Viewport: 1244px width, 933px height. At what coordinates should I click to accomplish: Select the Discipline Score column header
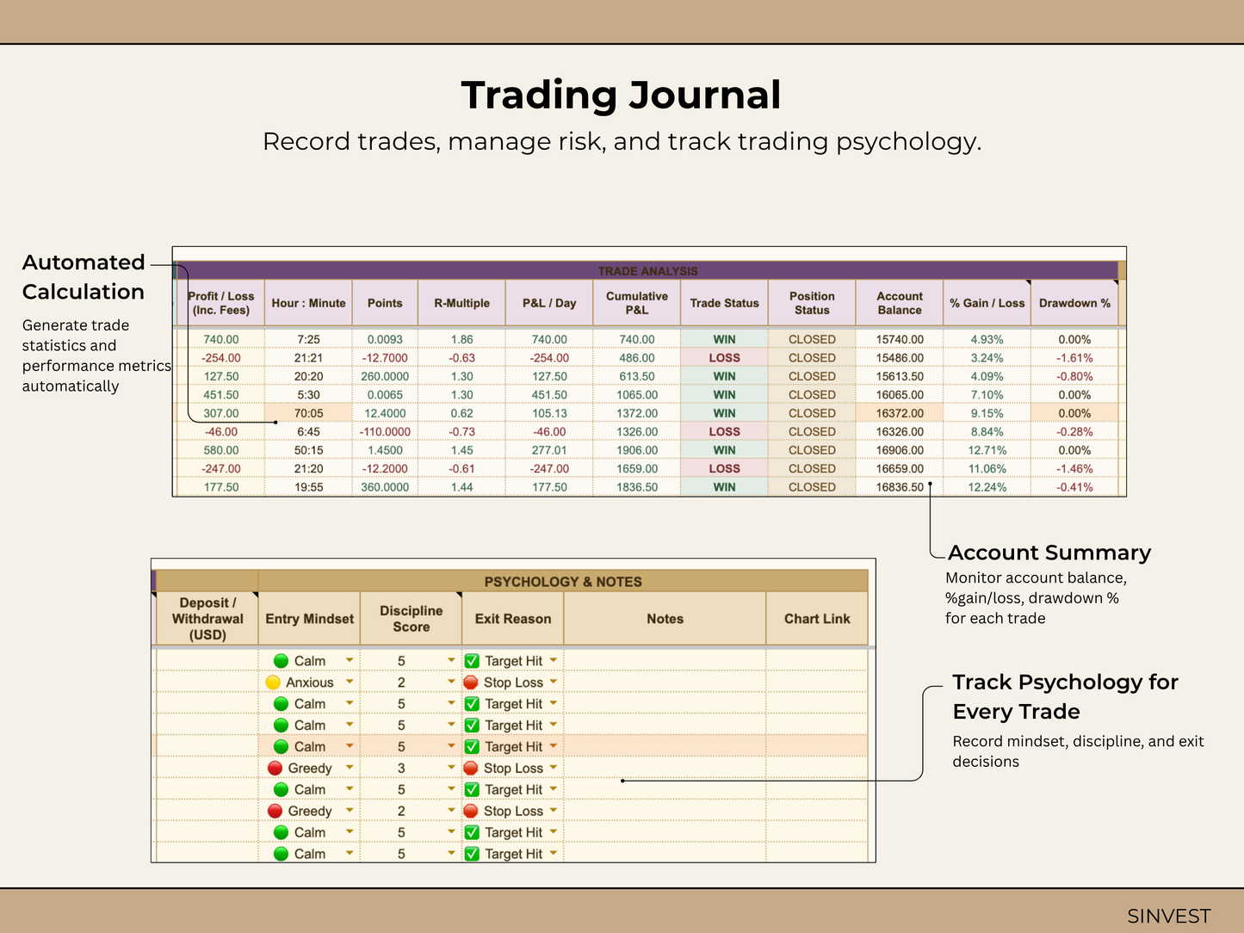coord(411,619)
